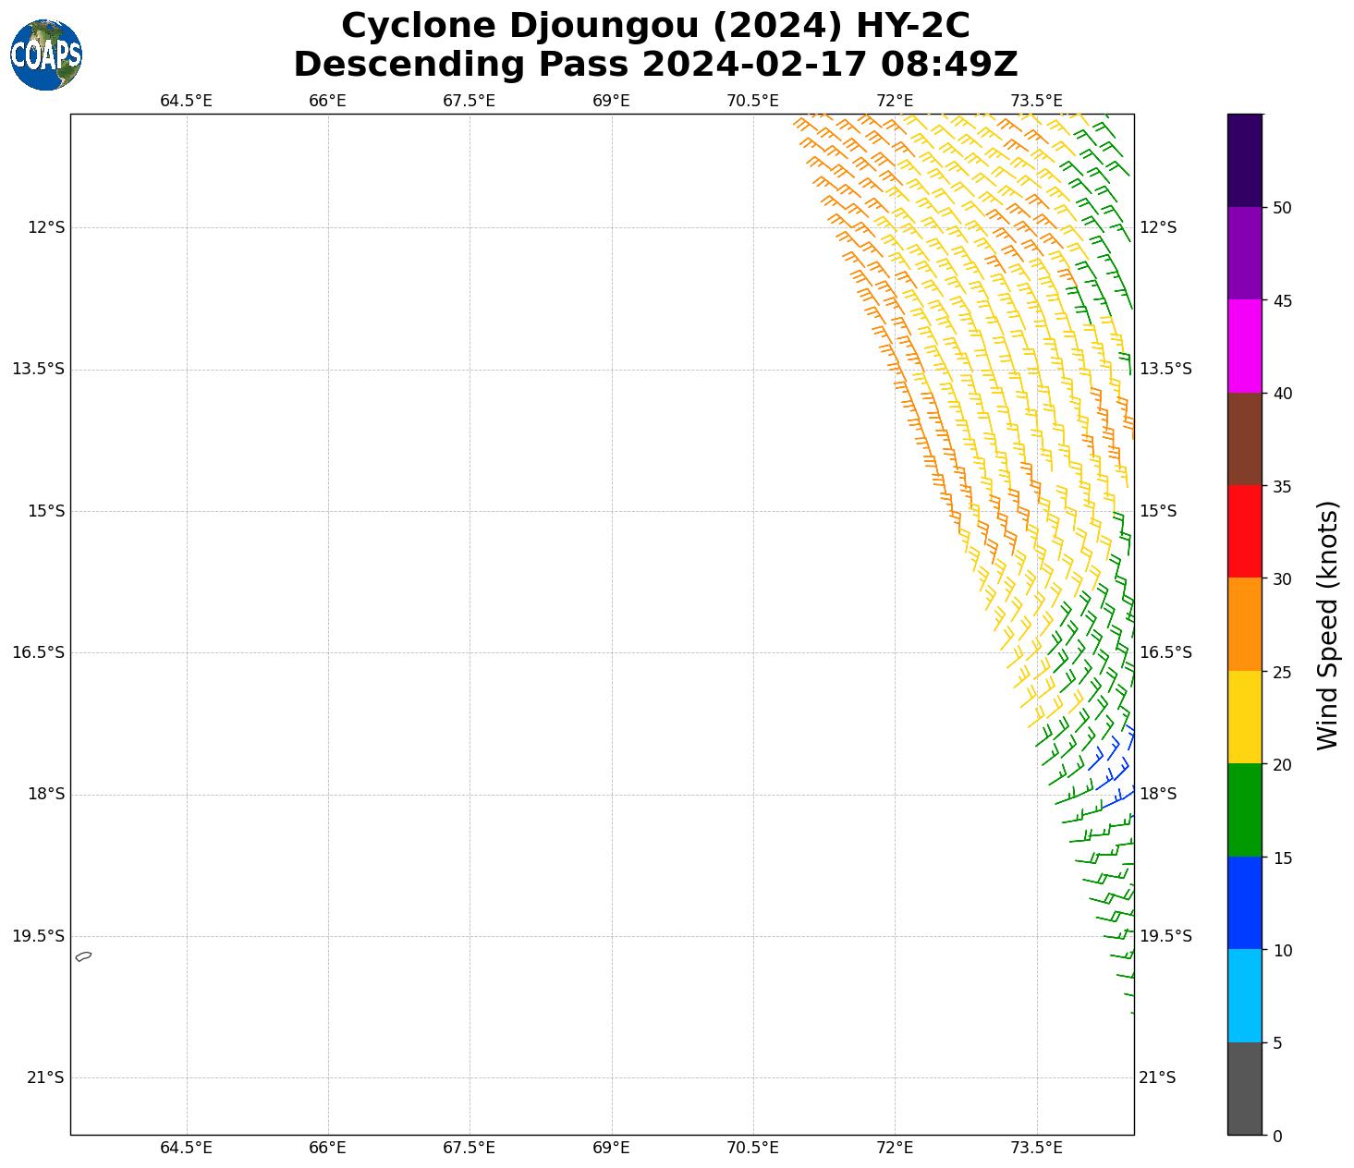Click the 0 tick label on the colorbar

[x=1277, y=1137]
